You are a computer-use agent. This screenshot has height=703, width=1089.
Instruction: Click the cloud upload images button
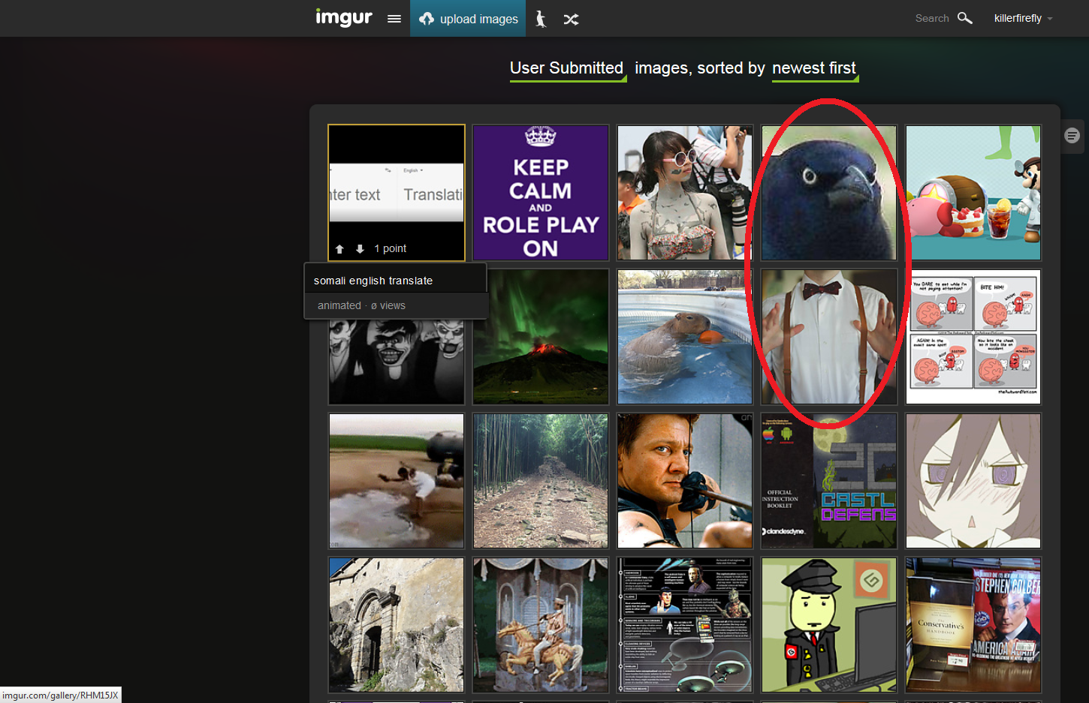(x=468, y=19)
